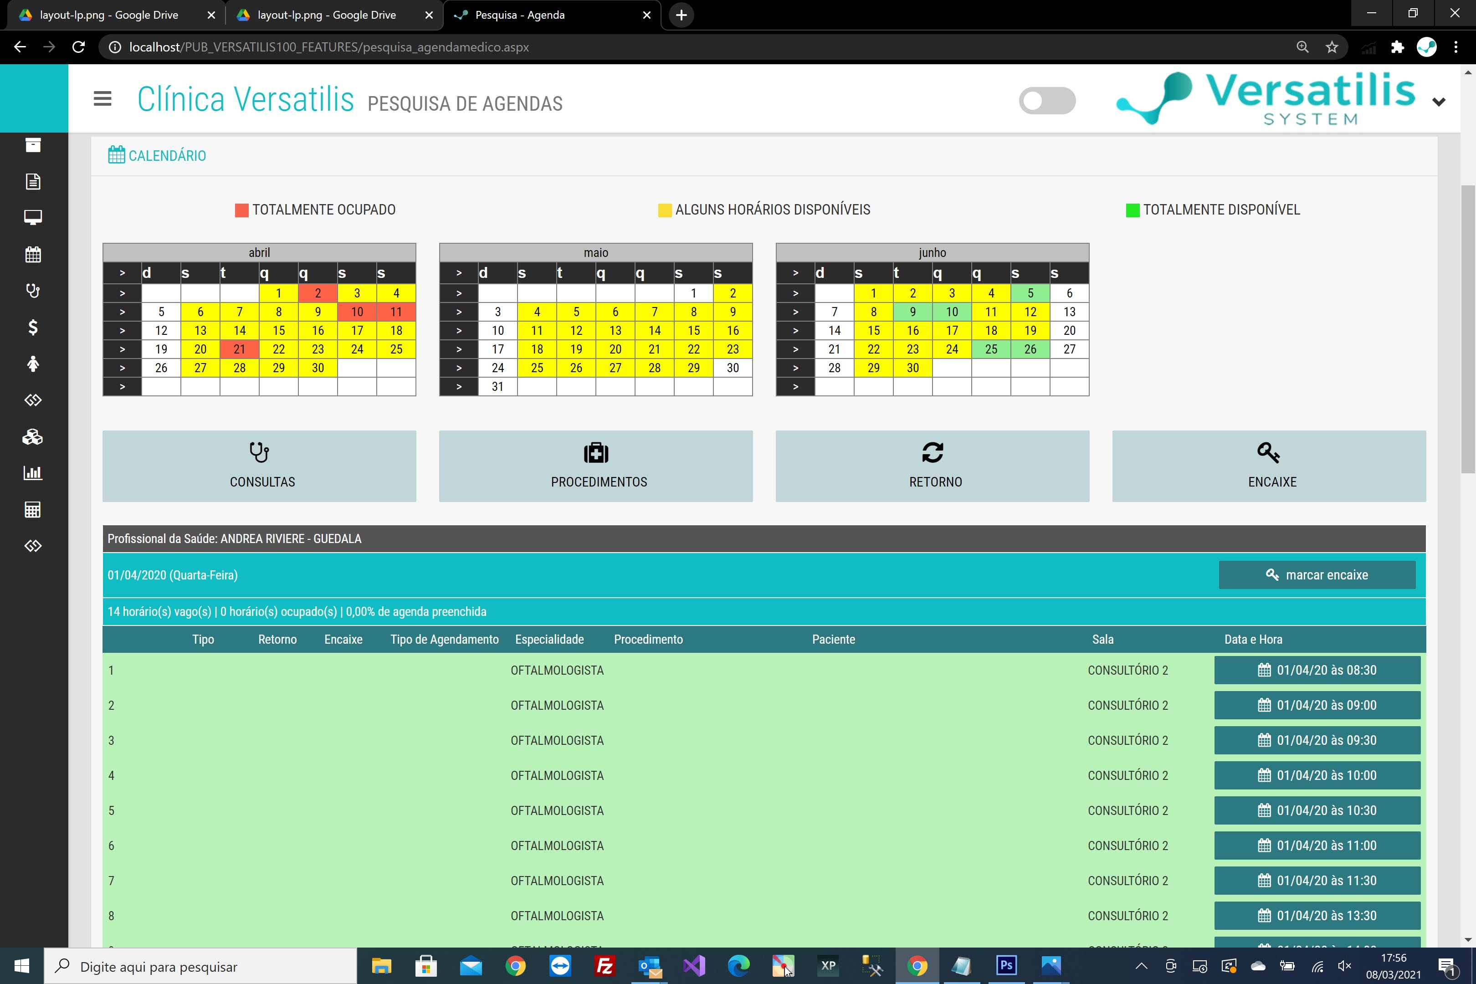Select the monitor icon in sidebar
Viewport: 1476px width, 984px height.
tap(33, 217)
